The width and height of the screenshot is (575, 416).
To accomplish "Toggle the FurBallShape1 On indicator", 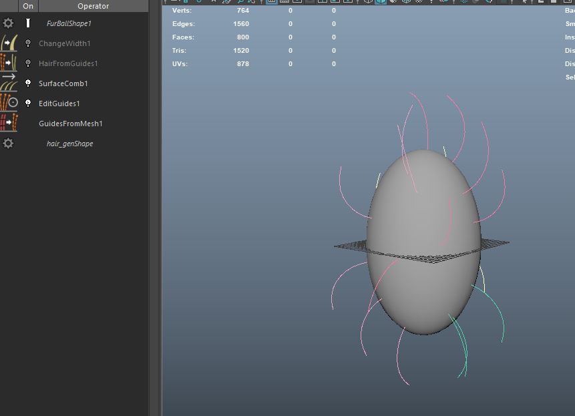I will point(28,23).
